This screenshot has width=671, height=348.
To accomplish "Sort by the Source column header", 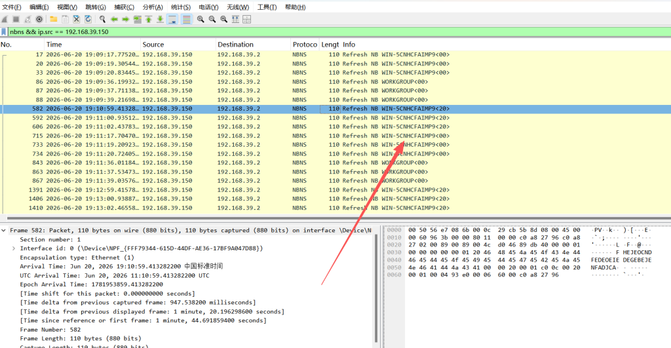I will click(x=178, y=45).
